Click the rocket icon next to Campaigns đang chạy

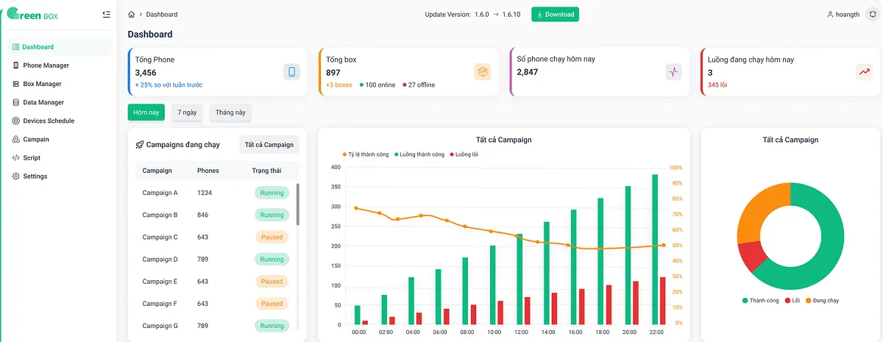pyautogui.click(x=140, y=145)
